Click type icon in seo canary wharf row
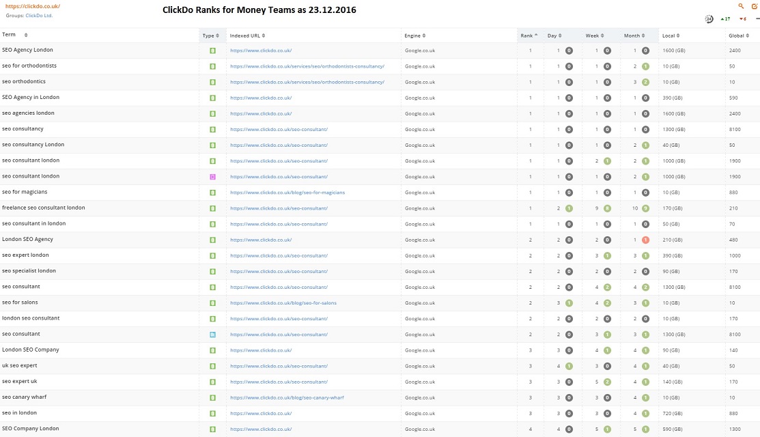Image resolution: width=760 pixels, height=437 pixels. coord(212,398)
